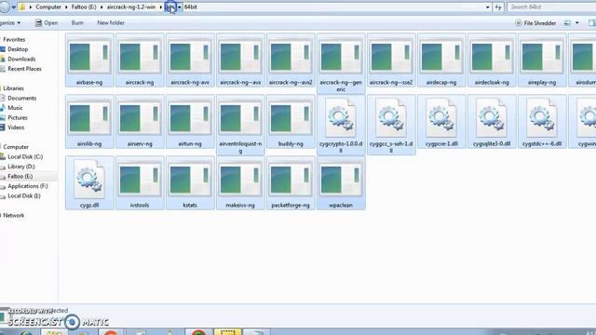This screenshot has height=335, width=596.
Task: Select the kstats file icon
Action: (x=190, y=180)
